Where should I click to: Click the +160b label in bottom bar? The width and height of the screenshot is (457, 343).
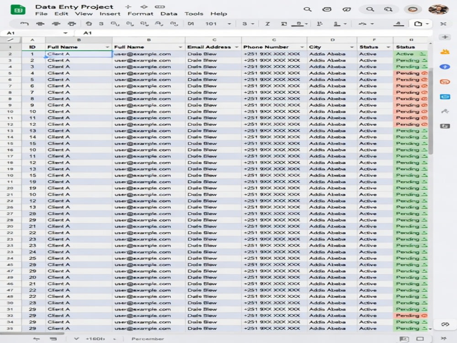95,338
